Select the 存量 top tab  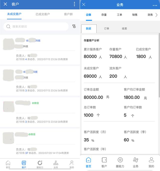tap(104, 15)
